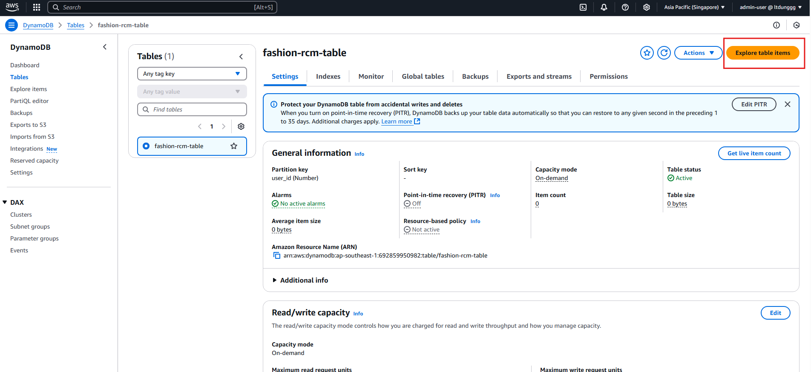Image resolution: width=811 pixels, height=372 pixels.
Task: Open Info link for Point-in-time recovery
Action: [x=495, y=195]
